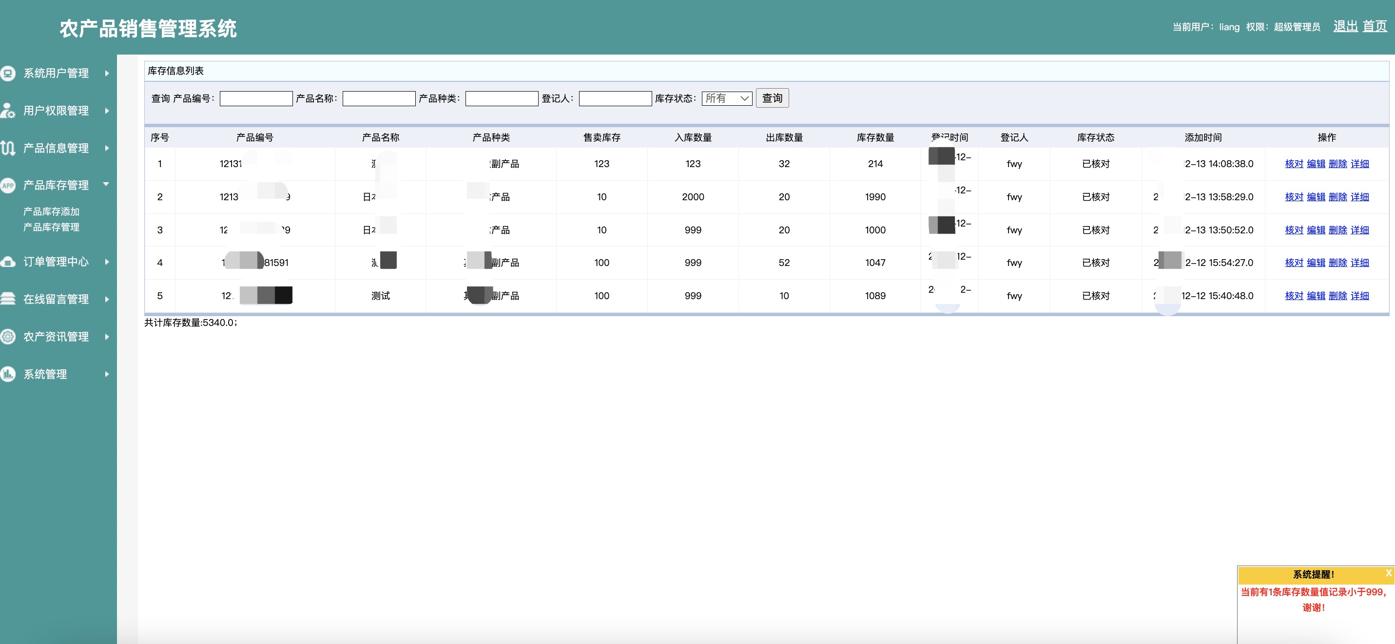The image size is (1395, 644).
Task: Expand the 农产资讯管理 arrow
Action: tap(107, 337)
